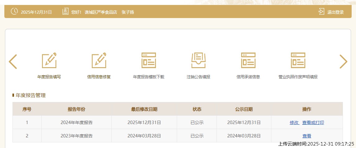Open the 年度报告填写 pencil icon
The width and height of the screenshot is (356, 148).
[49, 60]
